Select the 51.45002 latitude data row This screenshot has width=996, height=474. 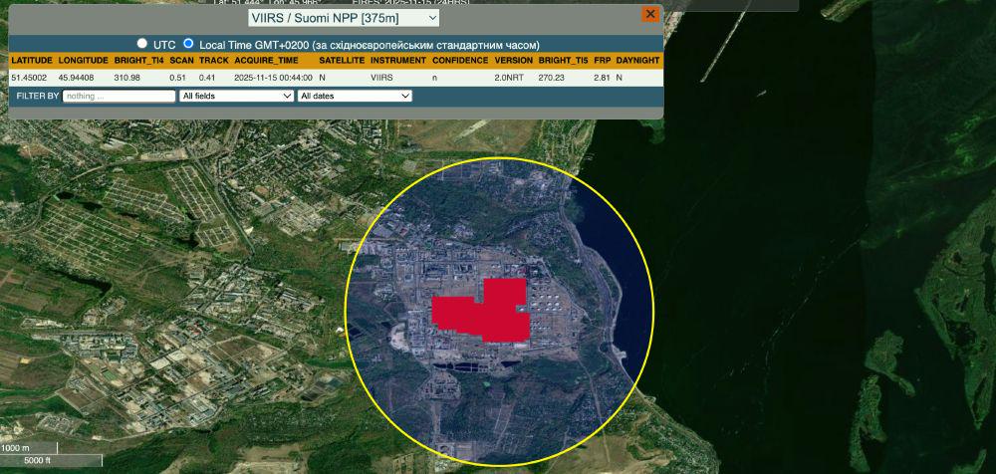tap(336, 78)
